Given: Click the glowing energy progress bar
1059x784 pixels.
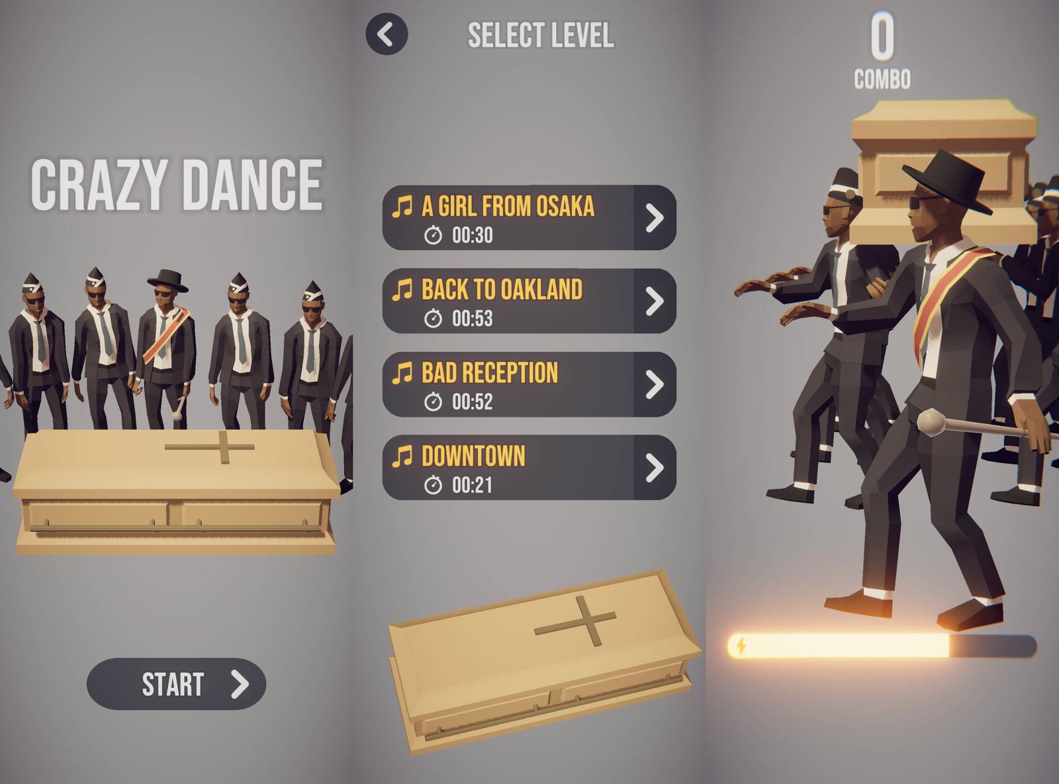Looking at the screenshot, I should point(882,646).
